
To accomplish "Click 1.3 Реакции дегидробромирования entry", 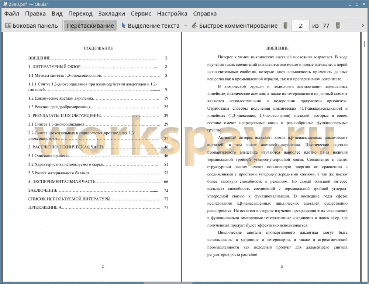I will click(x=98, y=107).
